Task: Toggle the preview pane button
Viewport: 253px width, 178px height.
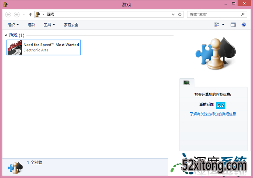Action: (x=233, y=25)
